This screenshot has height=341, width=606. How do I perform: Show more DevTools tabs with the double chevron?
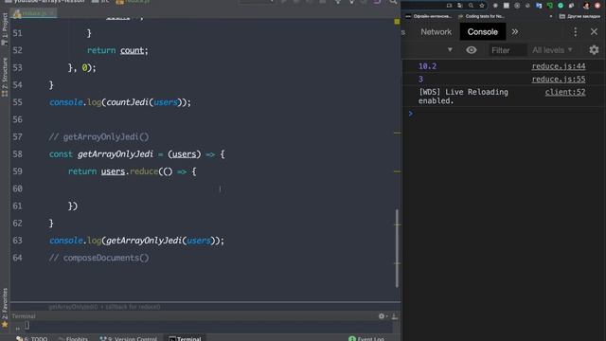pyautogui.click(x=515, y=32)
